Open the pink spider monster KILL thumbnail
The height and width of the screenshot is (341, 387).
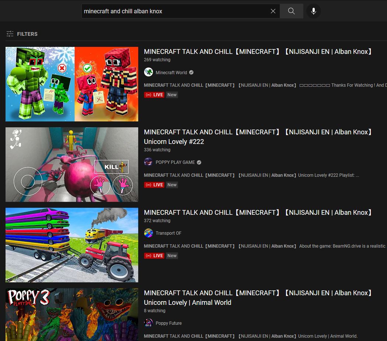point(72,165)
